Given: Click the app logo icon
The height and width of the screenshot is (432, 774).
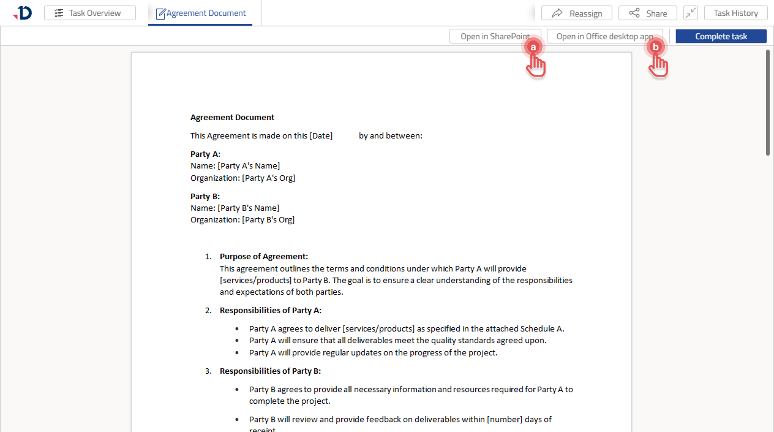Looking at the screenshot, I should [x=23, y=12].
